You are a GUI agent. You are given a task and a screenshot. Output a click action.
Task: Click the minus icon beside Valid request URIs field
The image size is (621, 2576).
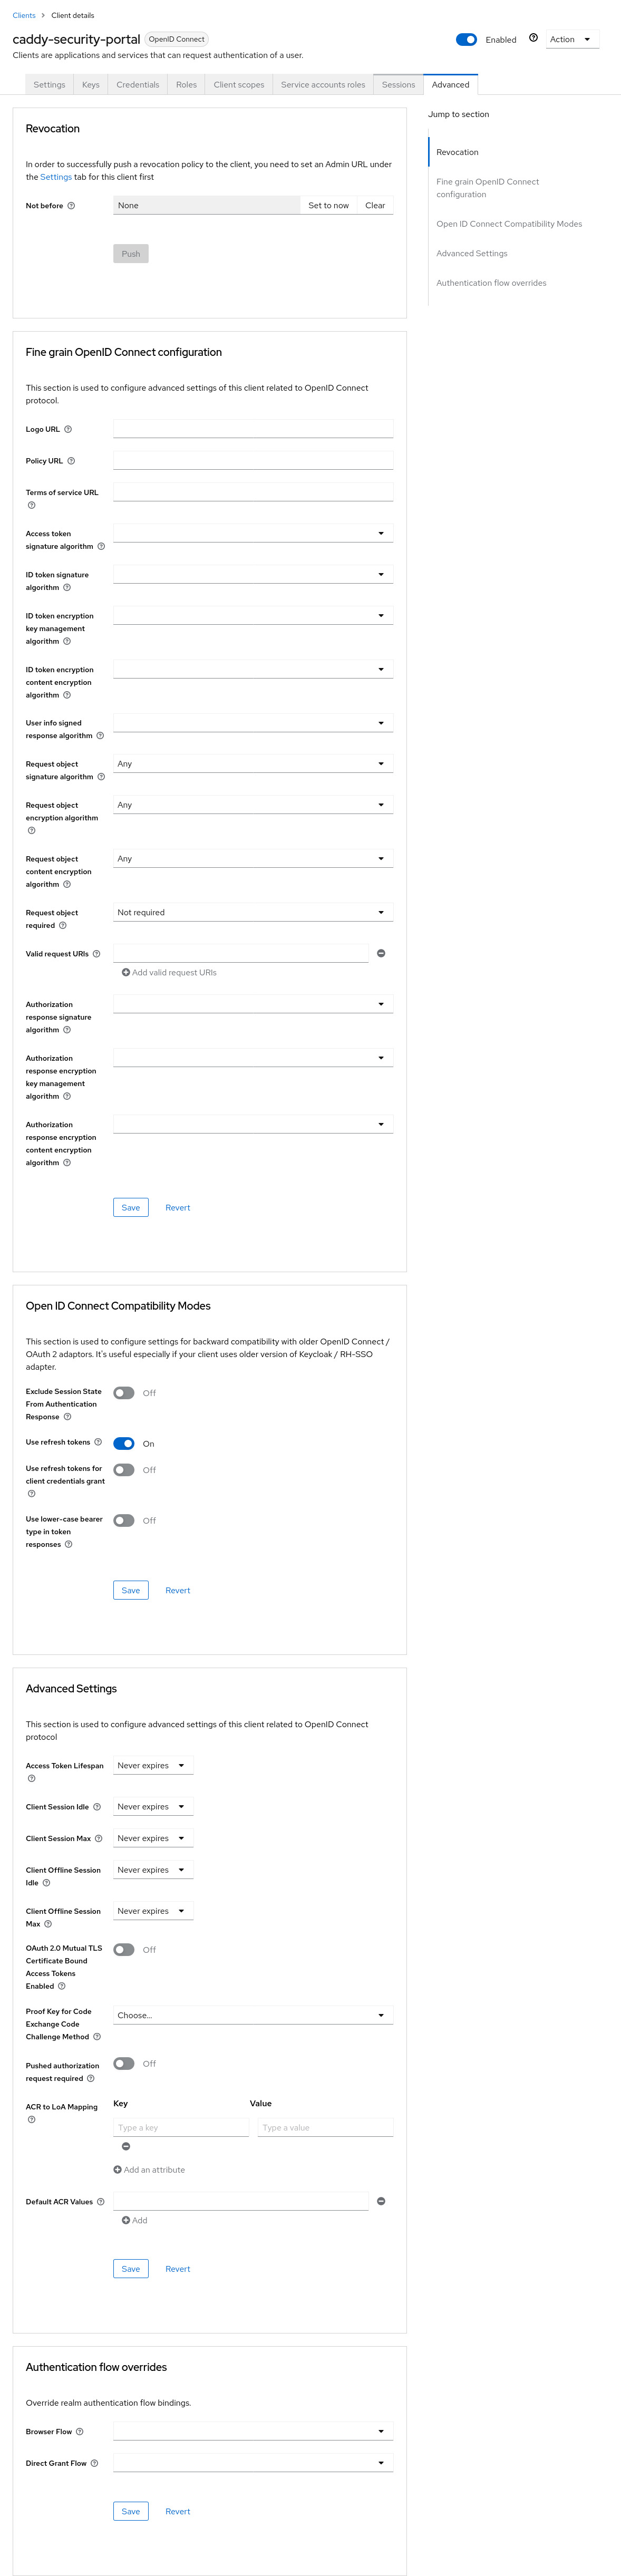coord(380,953)
